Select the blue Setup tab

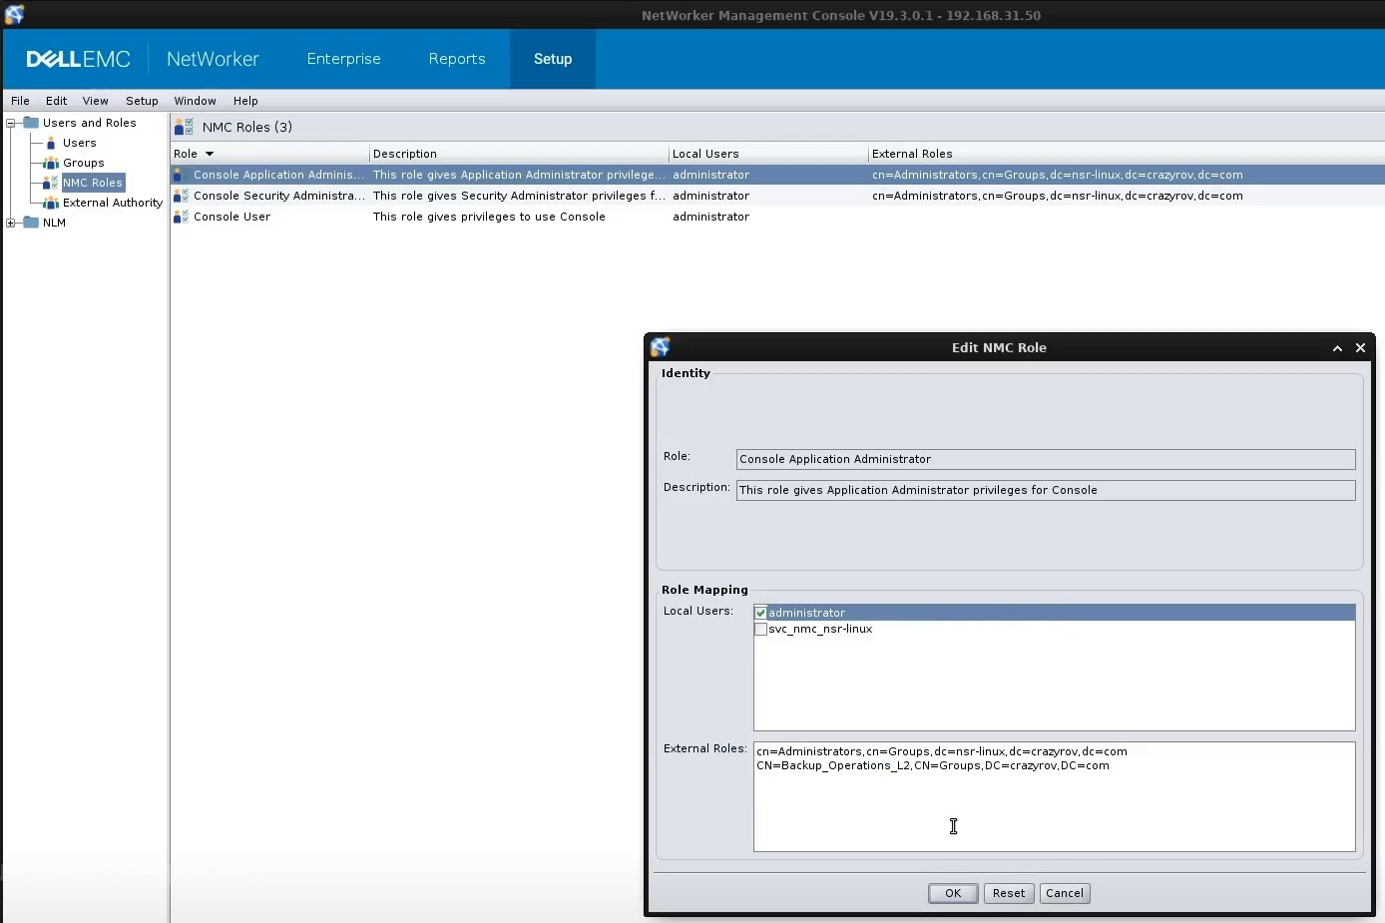click(x=553, y=59)
